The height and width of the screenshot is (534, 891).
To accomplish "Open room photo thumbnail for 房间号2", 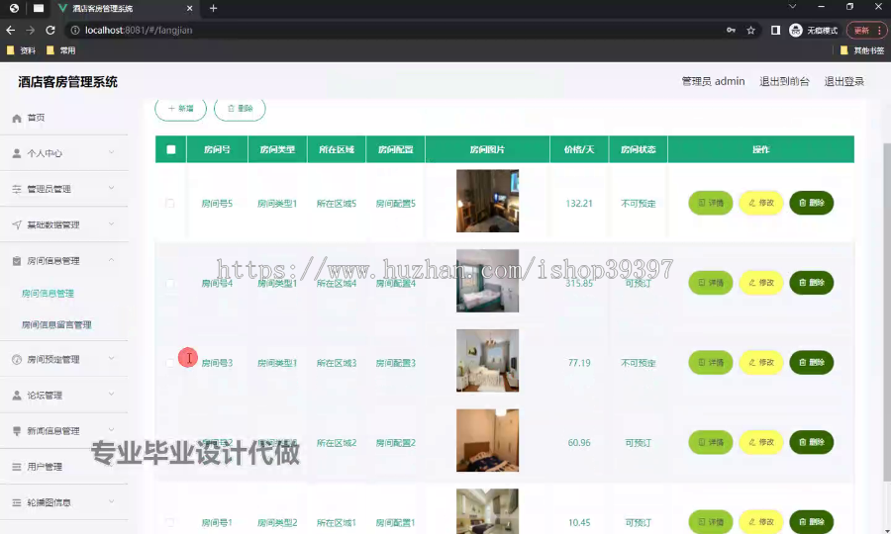I will [487, 440].
